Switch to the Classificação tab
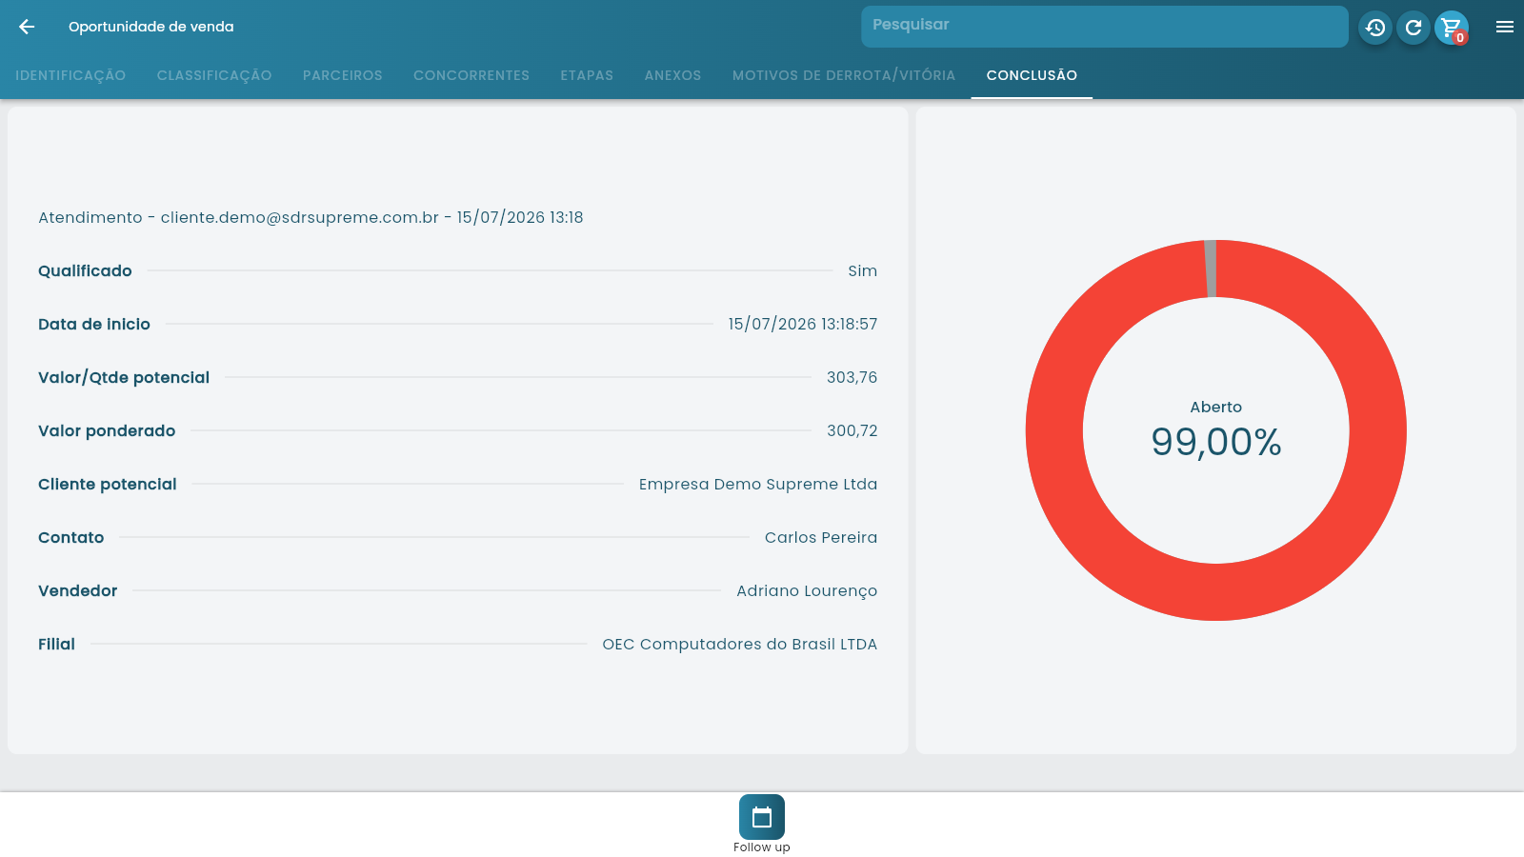1524x857 pixels. [x=214, y=75]
